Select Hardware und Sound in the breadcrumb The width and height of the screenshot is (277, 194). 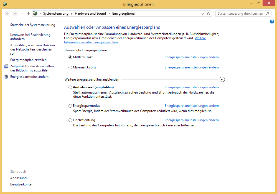pos(90,14)
